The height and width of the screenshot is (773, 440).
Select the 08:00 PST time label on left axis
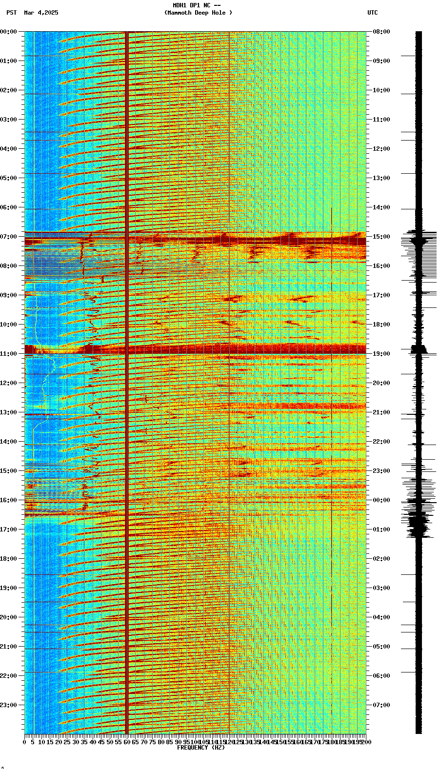(8, 266)
